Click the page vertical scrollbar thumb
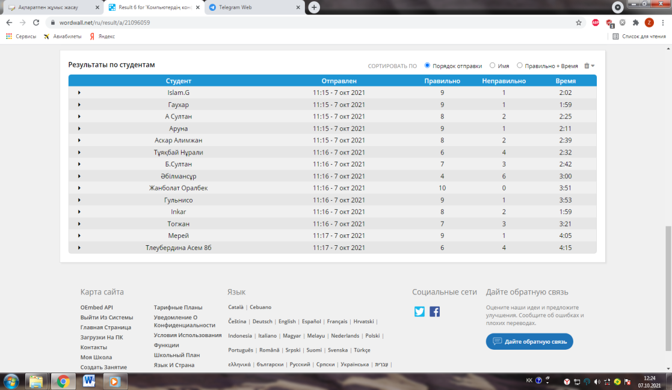 668,289
